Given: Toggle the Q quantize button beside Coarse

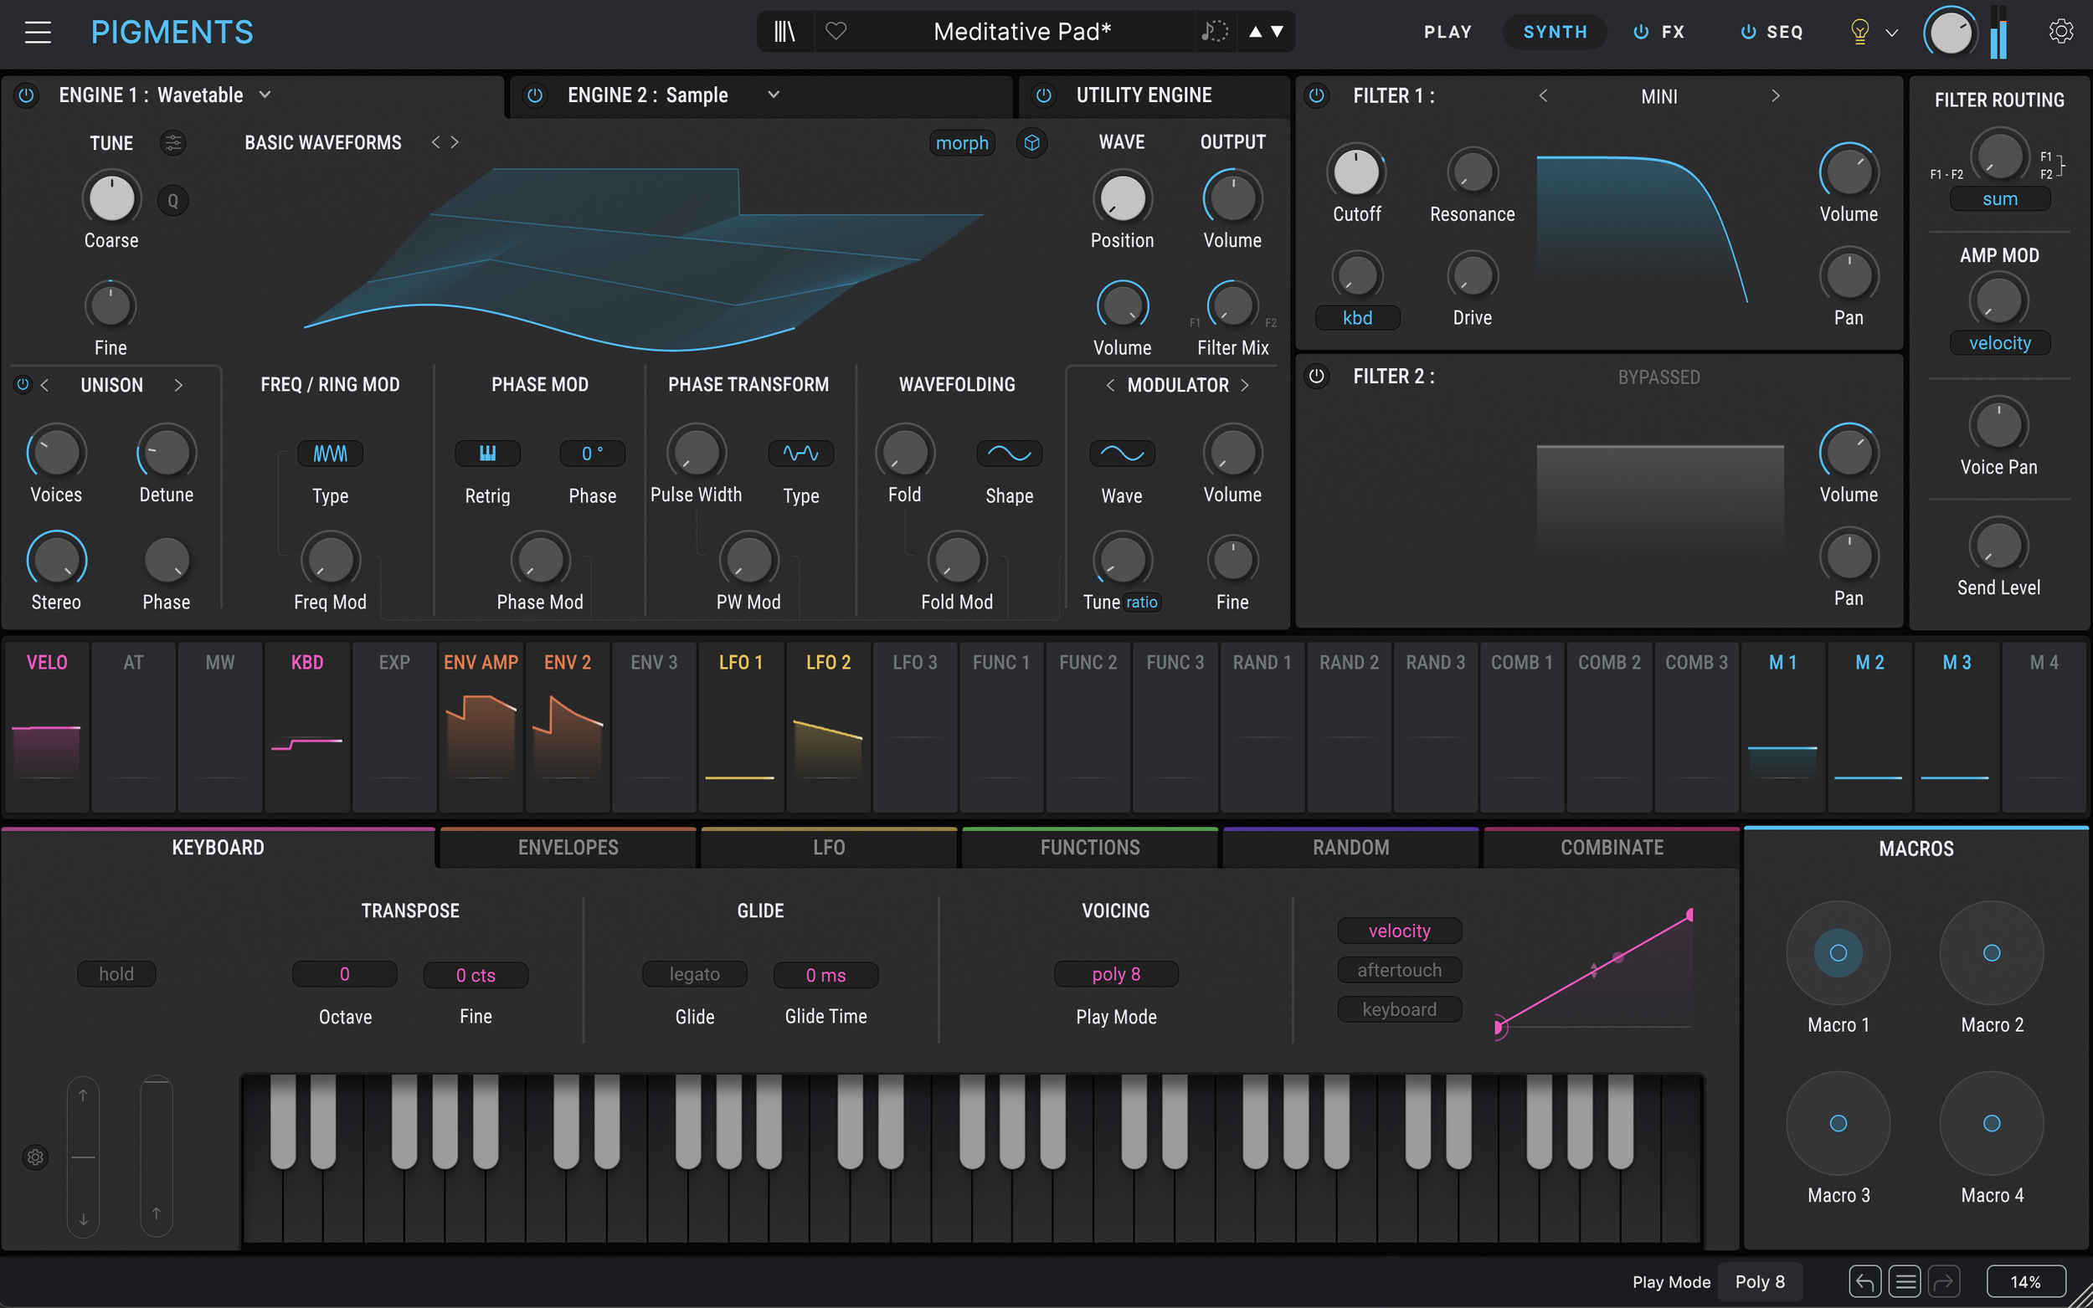Looking at the screenshot, I should click(173, 201).
